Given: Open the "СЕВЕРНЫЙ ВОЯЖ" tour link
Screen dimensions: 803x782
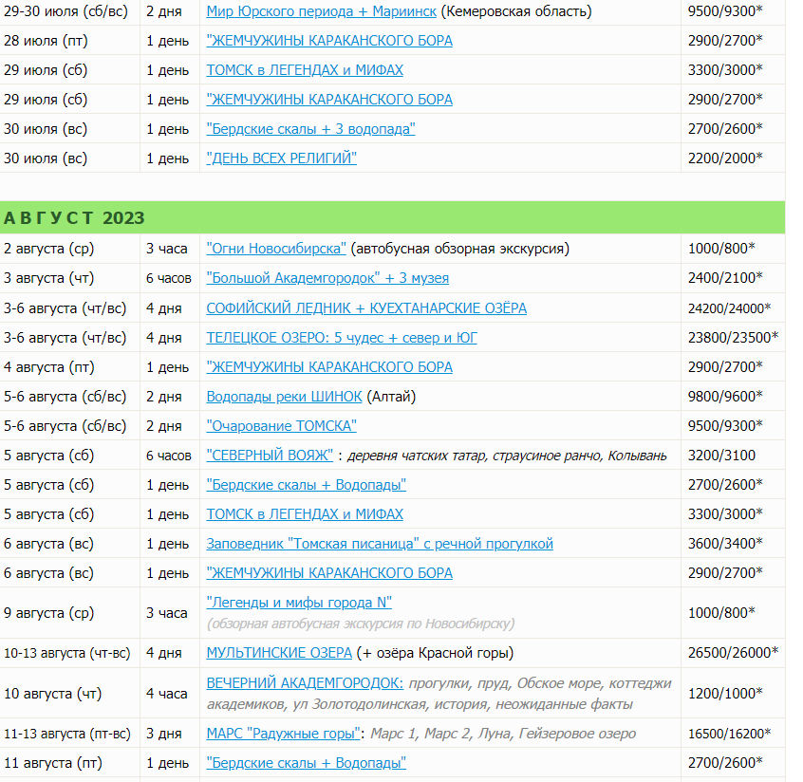Looking at the screenshot, I should click(270, 456).
